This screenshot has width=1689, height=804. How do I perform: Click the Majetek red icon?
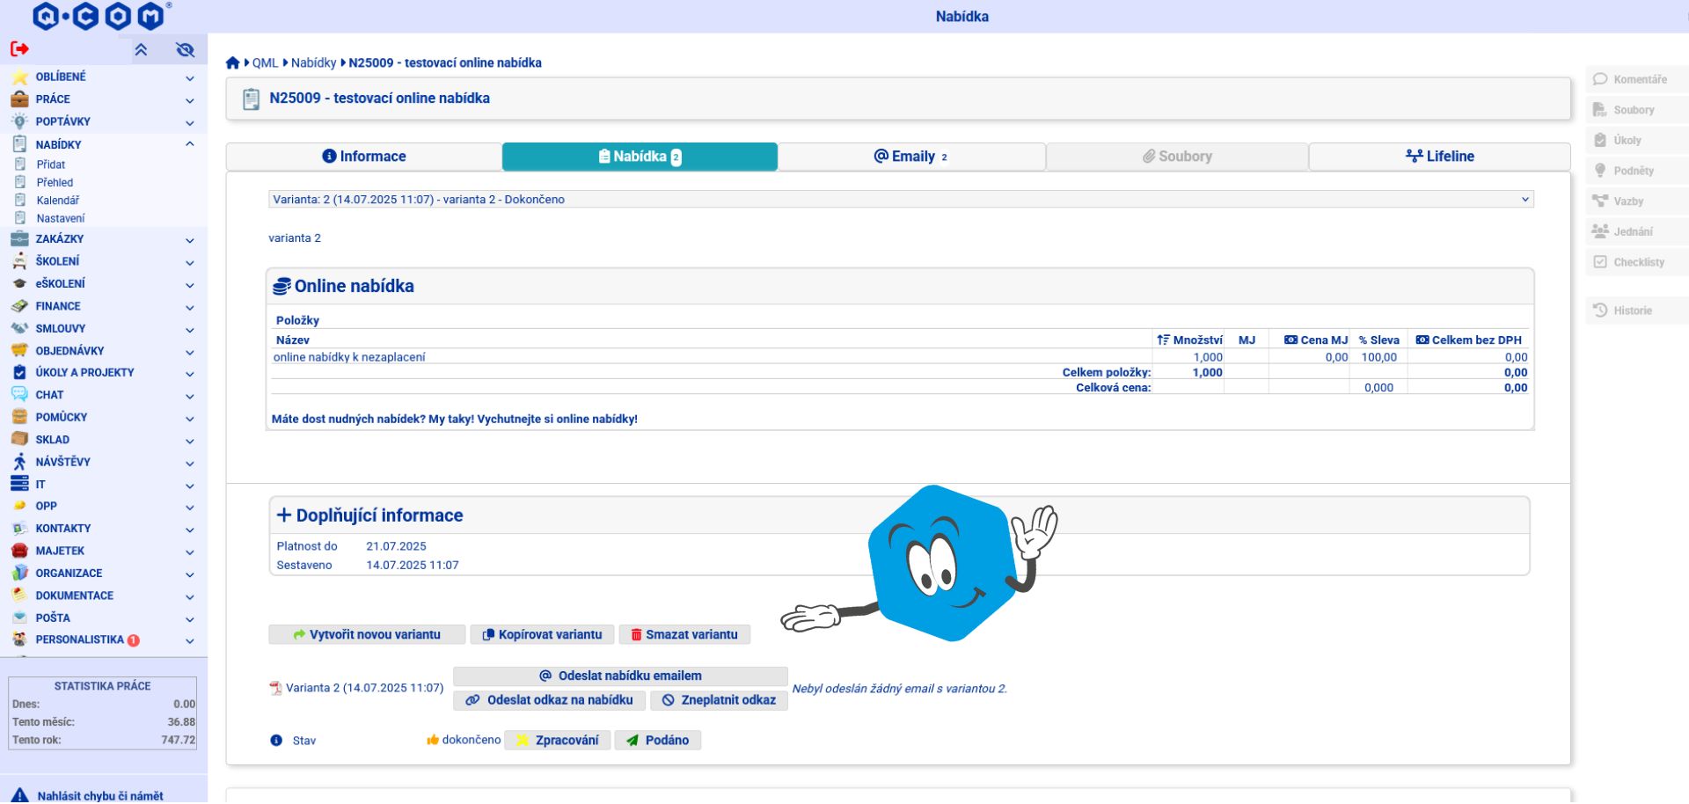(19, 551)
